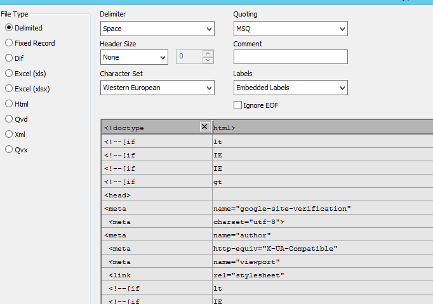Open the Delimiter dropdown showing Space

click(x=157, y=29)
